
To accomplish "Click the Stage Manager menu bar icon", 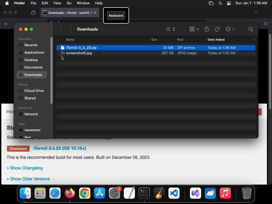I will click(211, 3).
